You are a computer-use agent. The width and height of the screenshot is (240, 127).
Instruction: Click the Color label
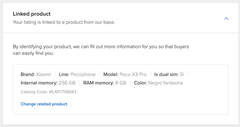pyautogui.click(x=140, y=83)
